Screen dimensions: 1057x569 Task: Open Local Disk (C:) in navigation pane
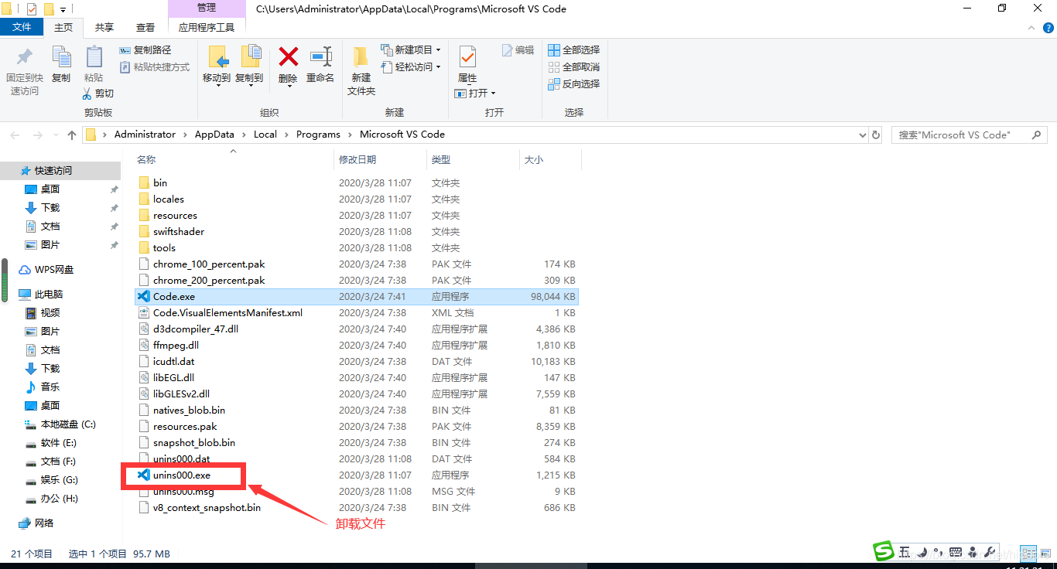pos(68,424)
